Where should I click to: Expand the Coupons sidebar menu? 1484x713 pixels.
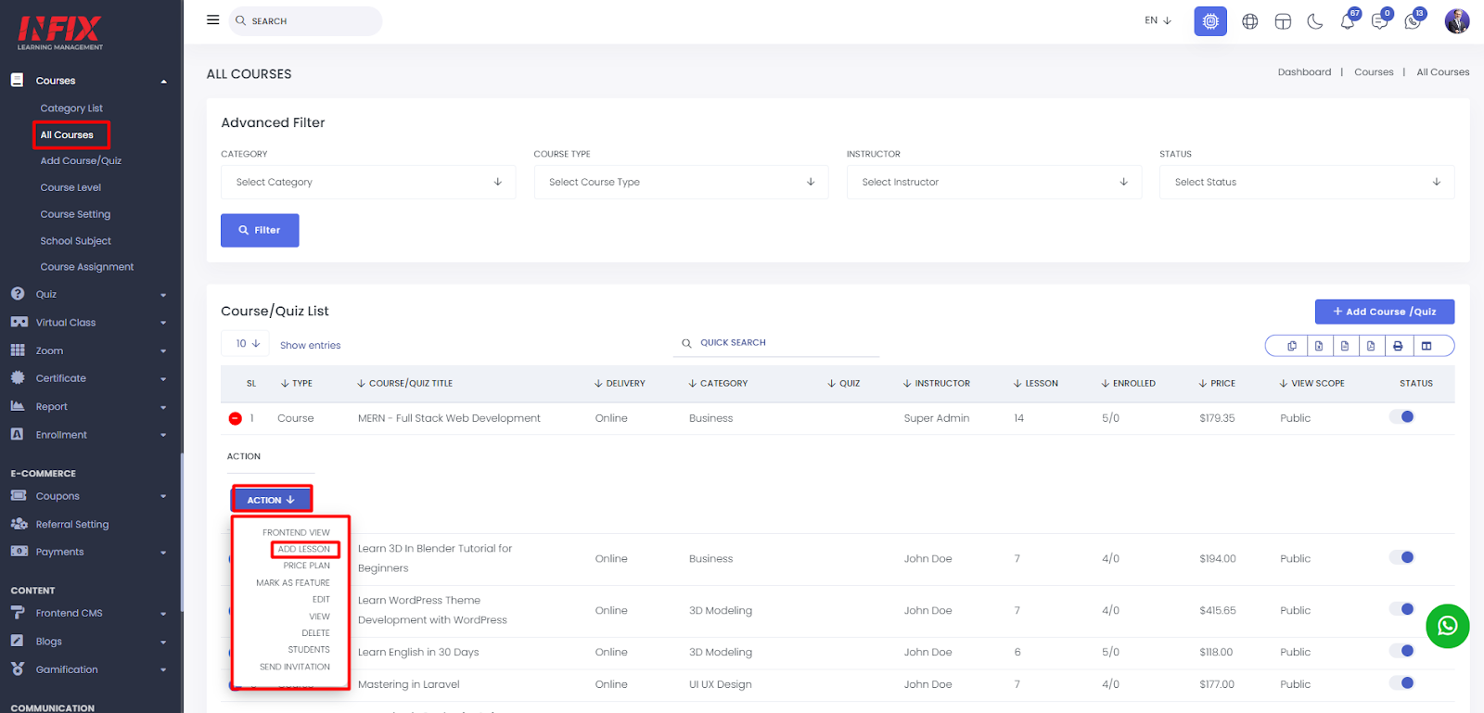click(x=90, y=496)
